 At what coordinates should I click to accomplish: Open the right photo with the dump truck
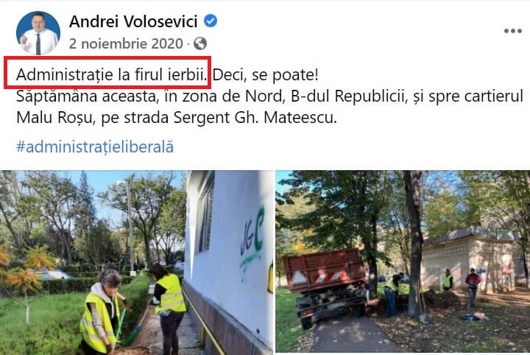pyautogui.click(x=403, y=261)
